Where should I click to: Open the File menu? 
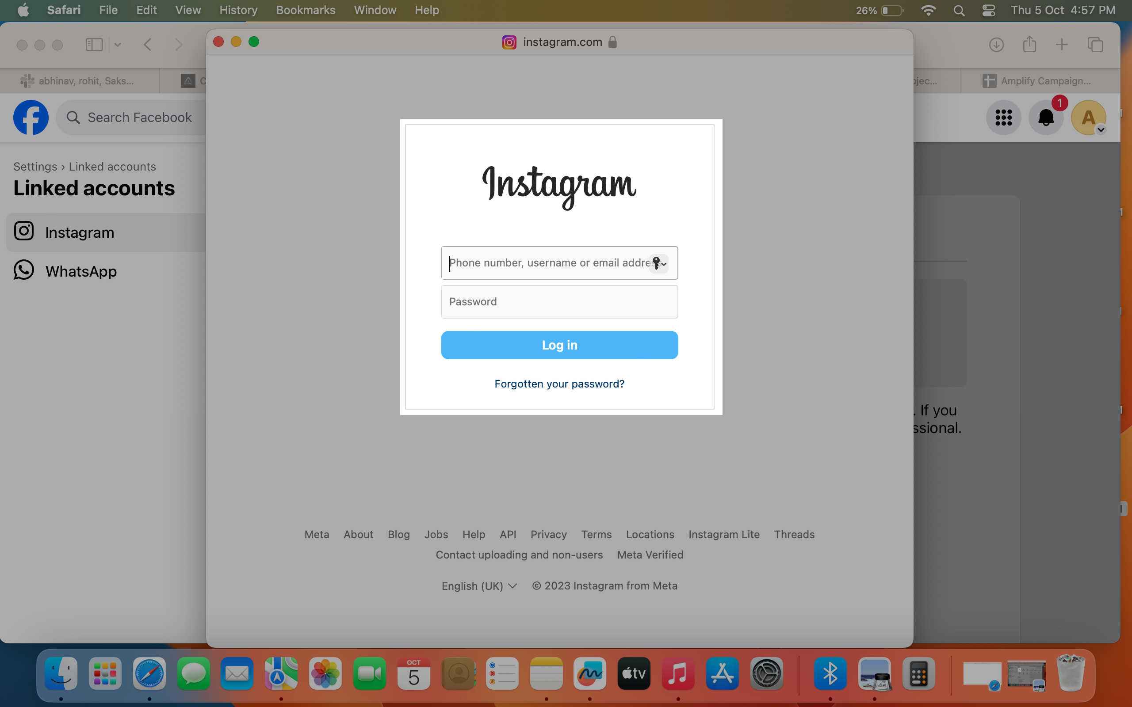pyautogui.click(x=108, y=10)
